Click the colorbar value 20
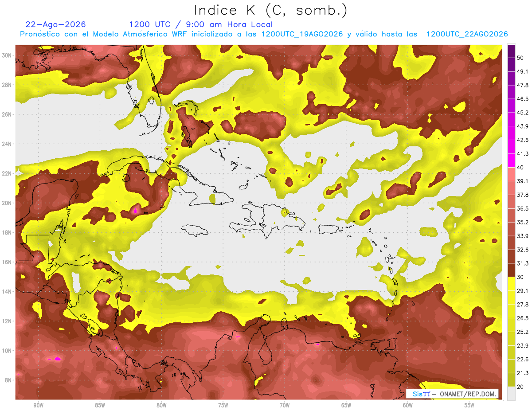This screenshot has height=411, width=532. (520, 387)
